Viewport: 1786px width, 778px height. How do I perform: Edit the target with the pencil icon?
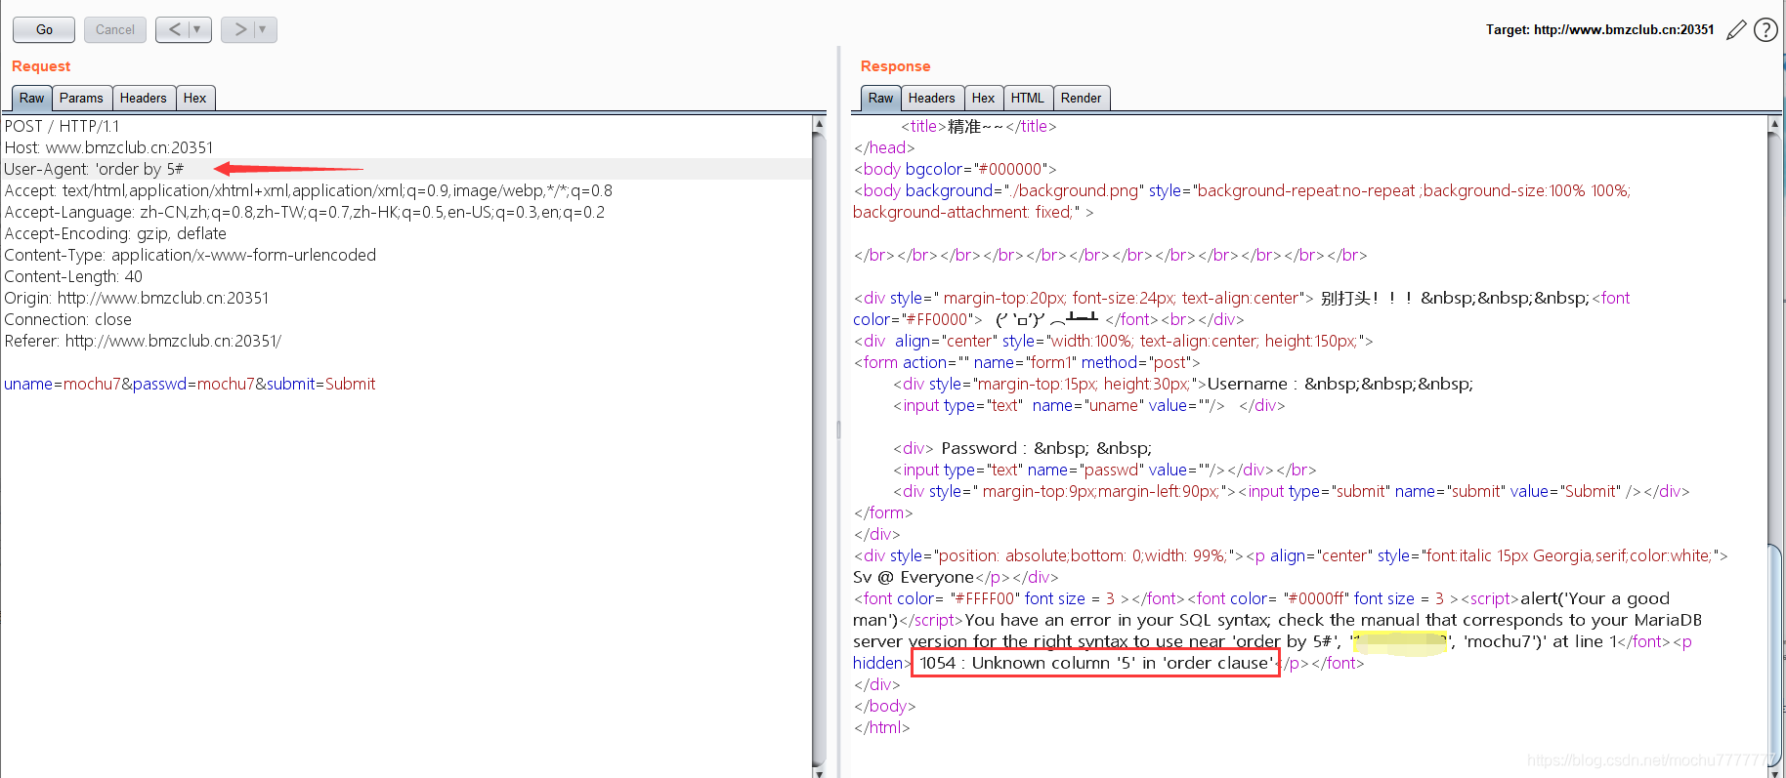1736,30
